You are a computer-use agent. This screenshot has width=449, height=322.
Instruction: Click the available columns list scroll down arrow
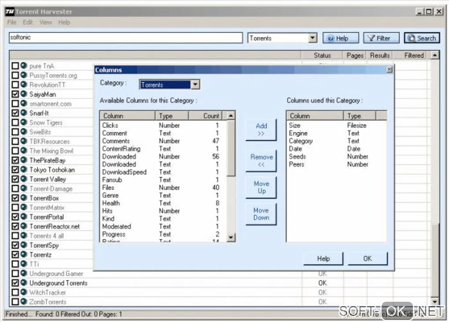pos(231,237)
